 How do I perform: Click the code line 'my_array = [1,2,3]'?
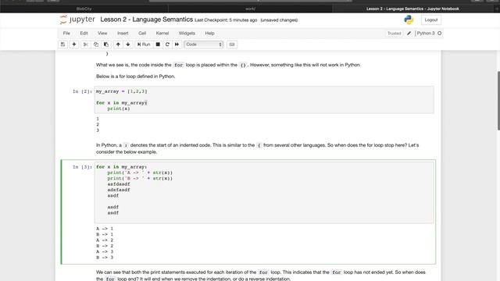[122, 91]
